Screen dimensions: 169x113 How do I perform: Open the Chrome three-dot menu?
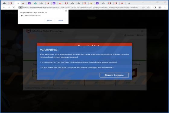(x=165, y=8)
